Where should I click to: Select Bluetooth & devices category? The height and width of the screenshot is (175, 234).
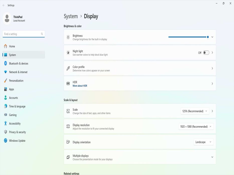click(x=24, y=63)
